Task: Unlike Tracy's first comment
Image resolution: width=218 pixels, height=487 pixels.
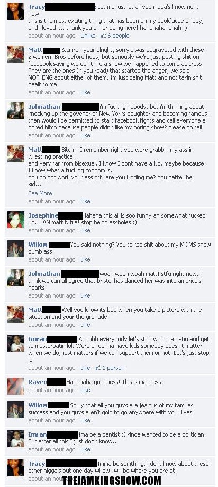Action: coord(88,36)
